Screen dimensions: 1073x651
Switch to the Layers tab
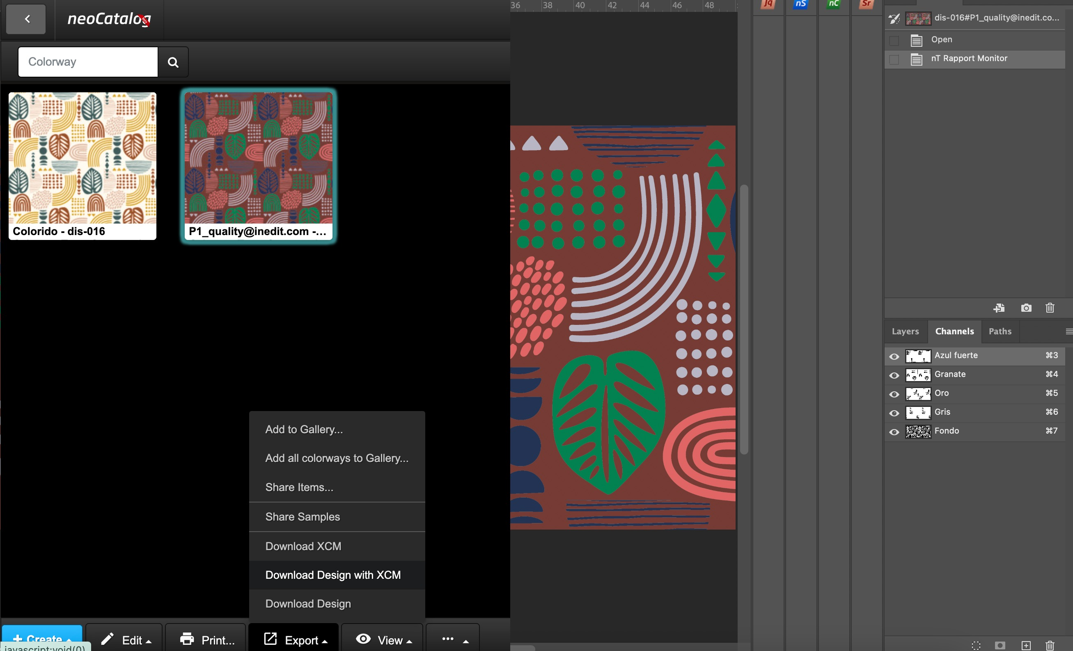[905, 331]
